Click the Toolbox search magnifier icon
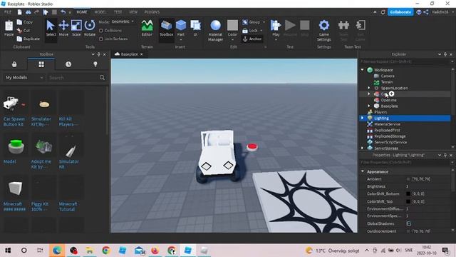This screenshot has width=456, height=257. (102, 78)
